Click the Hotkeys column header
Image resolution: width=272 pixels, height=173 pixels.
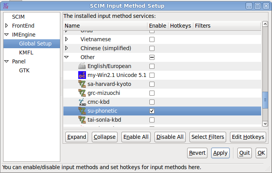pyautogui.click(x=181, y=26)
